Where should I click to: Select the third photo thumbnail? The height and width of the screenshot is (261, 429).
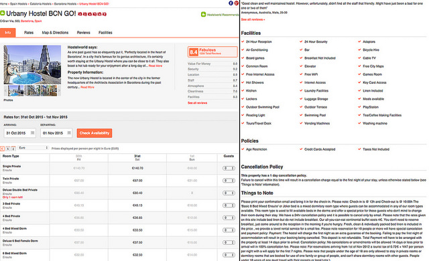coord(49,90)
